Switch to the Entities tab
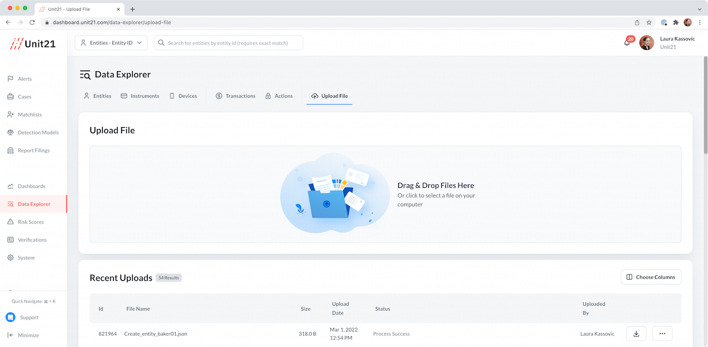 click(x=97, y=96)
